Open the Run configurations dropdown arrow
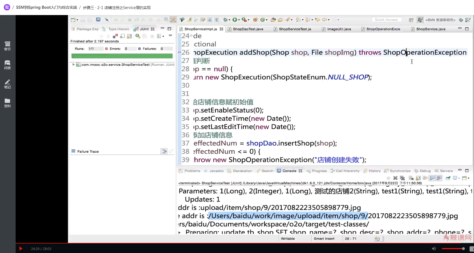 239,20
